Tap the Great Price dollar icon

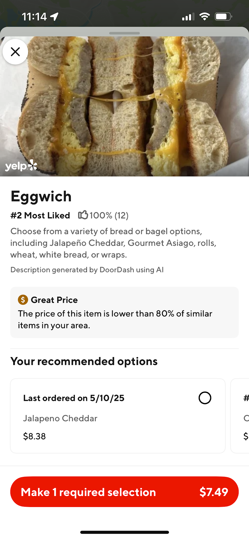[23, 300]
